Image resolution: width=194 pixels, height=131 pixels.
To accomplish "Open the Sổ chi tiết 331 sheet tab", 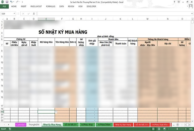I will (x=71, y=125).
